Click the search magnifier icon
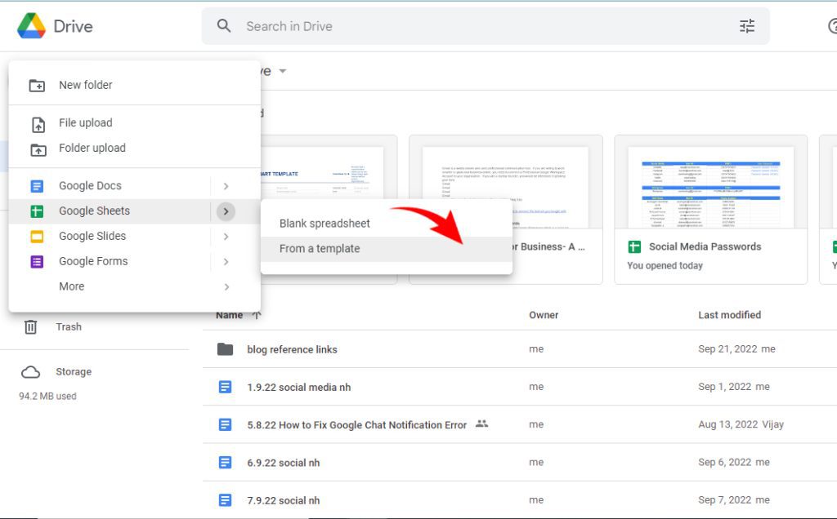Image resolution: width=837 pixels, height=519 pixels. [223, 25]
